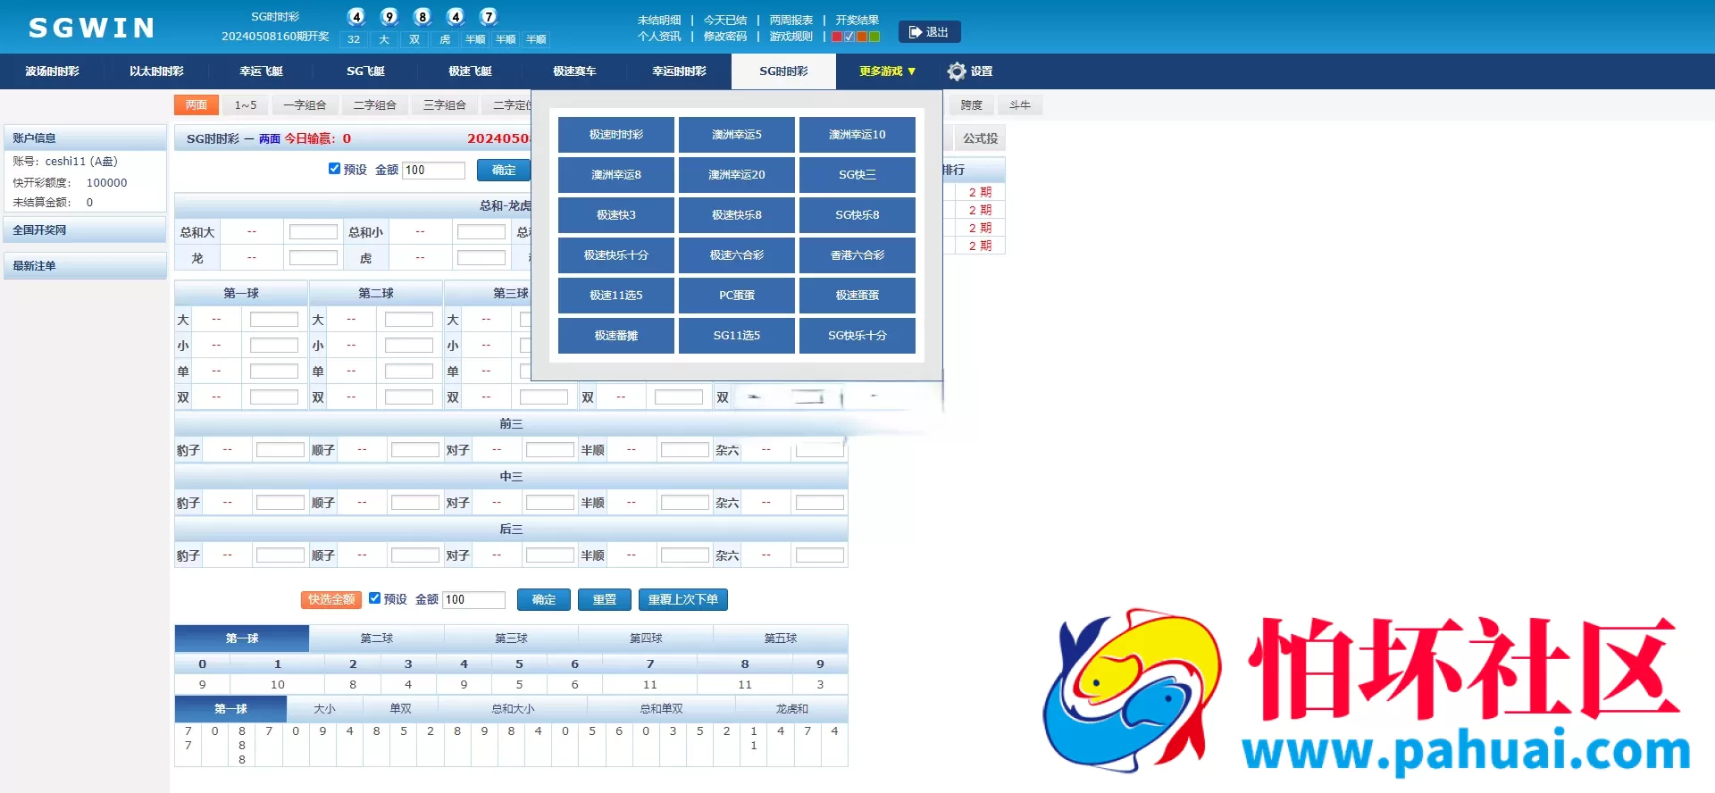Choose 极速快乐8 from more games
Viewport: 1715px width, 793px height.
(x=737, y=215)
